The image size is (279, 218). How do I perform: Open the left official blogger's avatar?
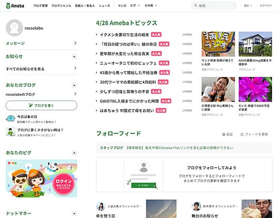[101, 206]
